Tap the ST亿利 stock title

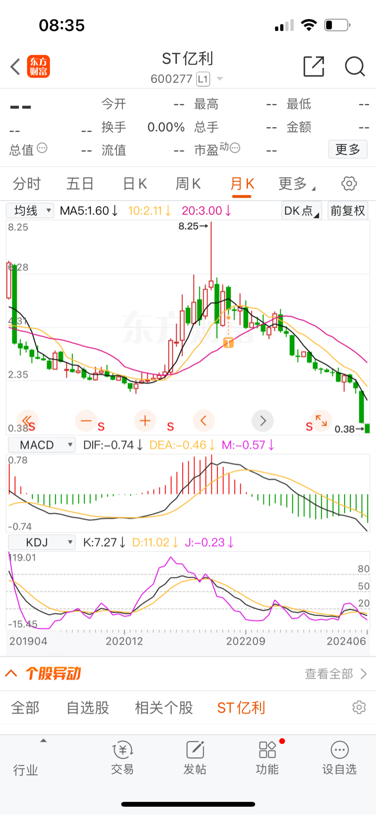[188, 59]
